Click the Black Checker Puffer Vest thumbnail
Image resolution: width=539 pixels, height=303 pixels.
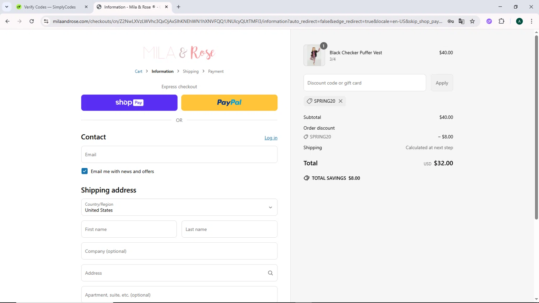[x=314, y=55]
